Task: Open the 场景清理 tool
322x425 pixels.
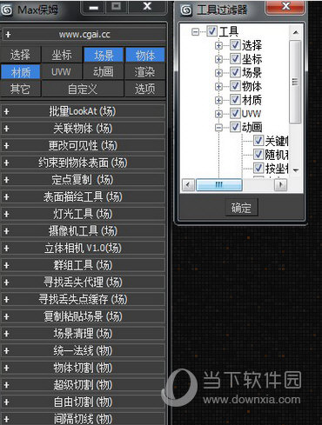Action: [84, 334]
